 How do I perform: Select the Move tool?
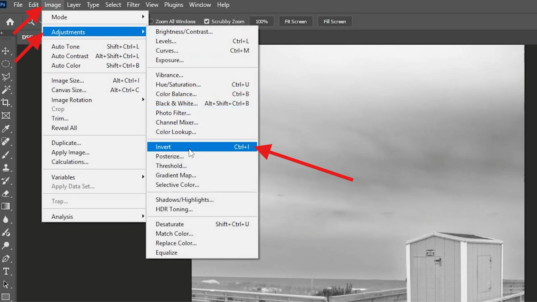[6, 51]
